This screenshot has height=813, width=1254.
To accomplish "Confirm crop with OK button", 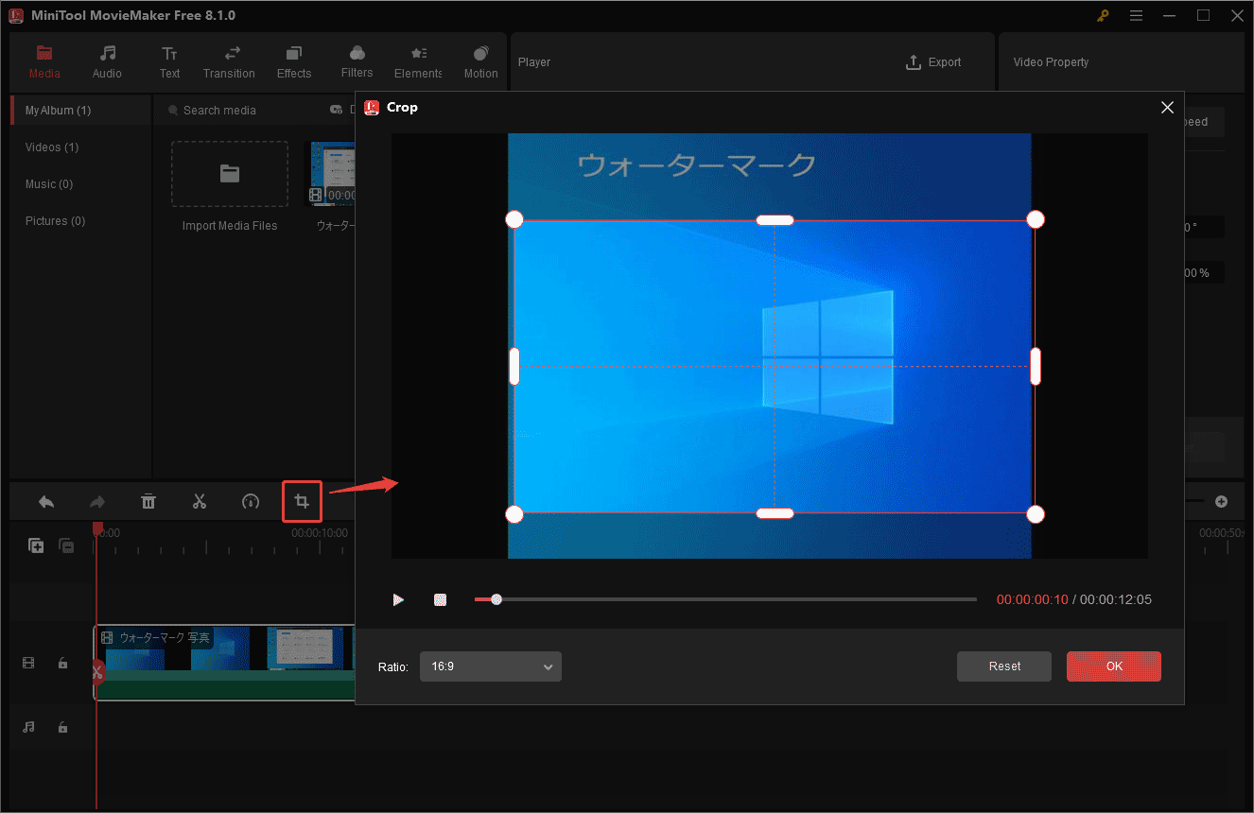I will [x=1114, y=666].
